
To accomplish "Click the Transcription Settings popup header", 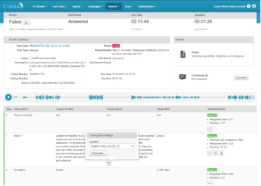I will [x=112, y=135].
